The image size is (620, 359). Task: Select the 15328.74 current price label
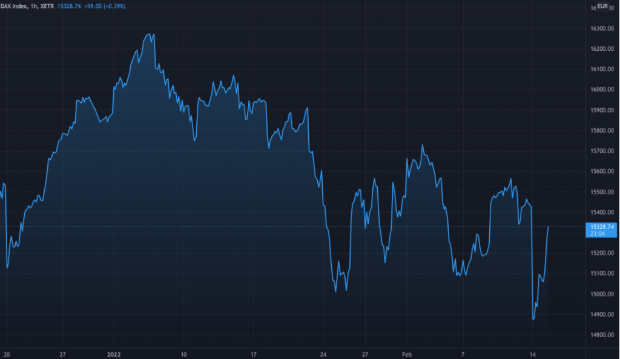(602, 227)
